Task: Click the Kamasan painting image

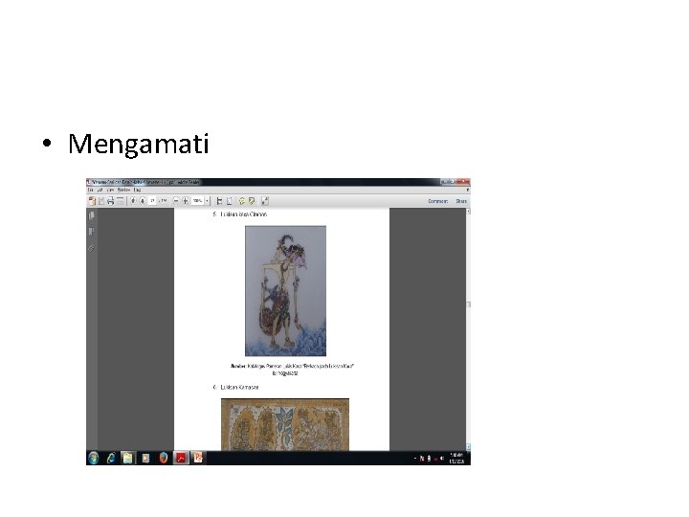Action: [285, 424]
